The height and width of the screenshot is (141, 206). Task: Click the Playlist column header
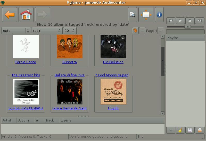pyautogui.click(x=185, y=38)
